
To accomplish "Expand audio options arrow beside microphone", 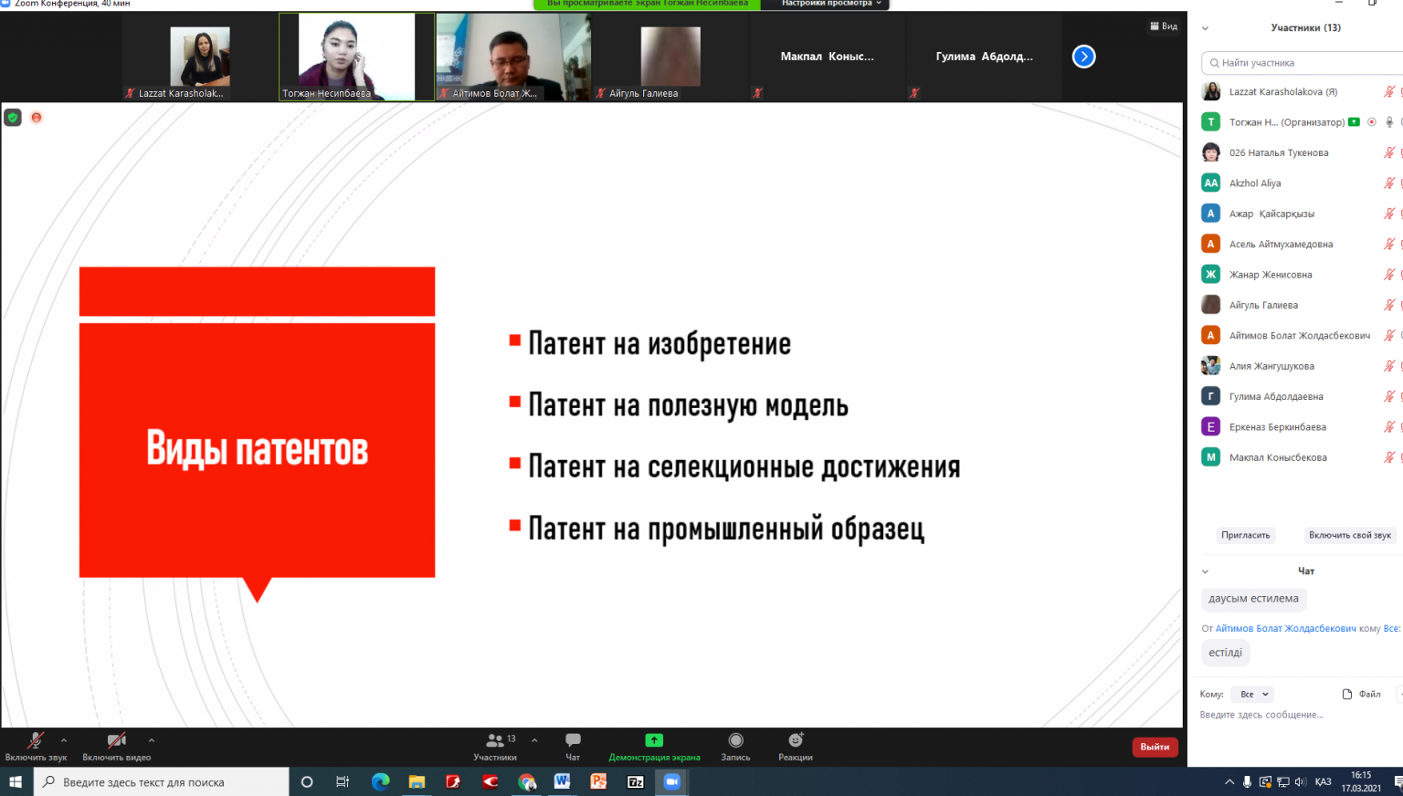I will click(x=64, y=740).
